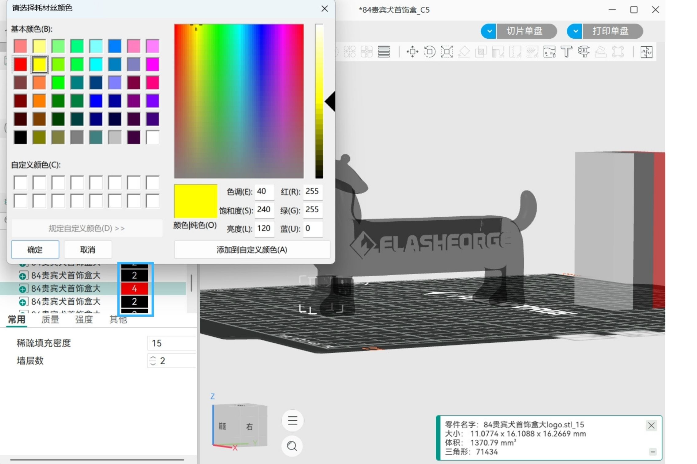The height and width of the screenshot is (464, 697).
Task: Click the red filament cell numbered 4
Action: tap(134, 288)
